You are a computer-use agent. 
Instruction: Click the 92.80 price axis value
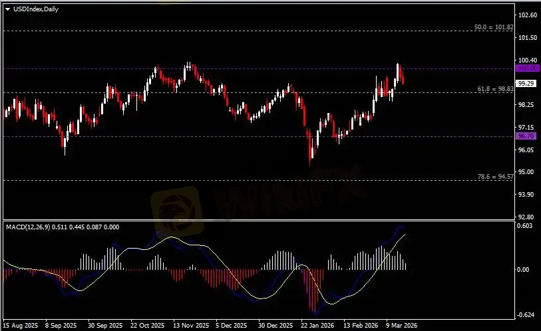(x=526, y=217)
